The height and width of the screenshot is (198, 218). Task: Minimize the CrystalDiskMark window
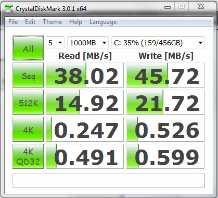point(168,7)
